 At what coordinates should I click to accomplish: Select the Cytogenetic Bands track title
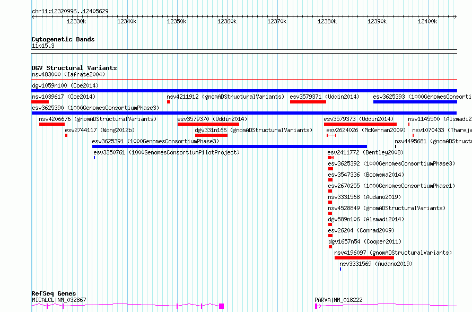63,39
